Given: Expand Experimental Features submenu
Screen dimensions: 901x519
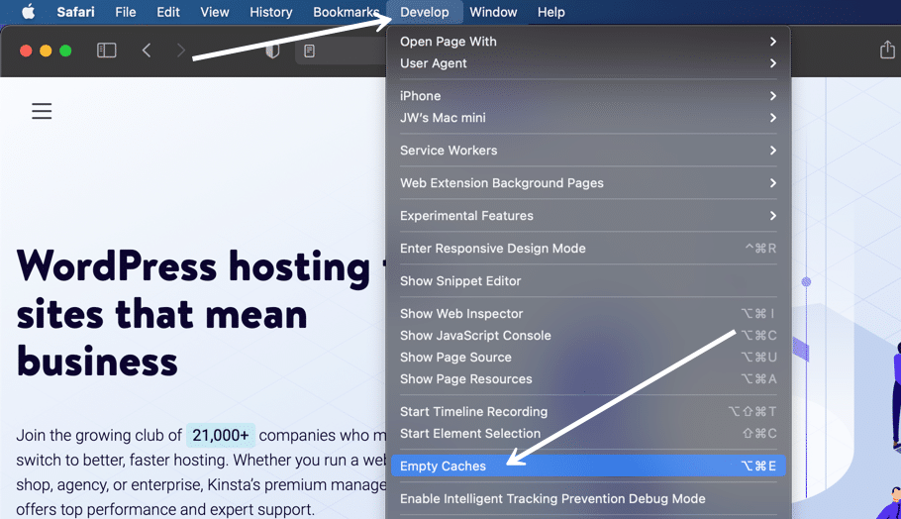Looking at the screenshot, I should click(588, 216).
